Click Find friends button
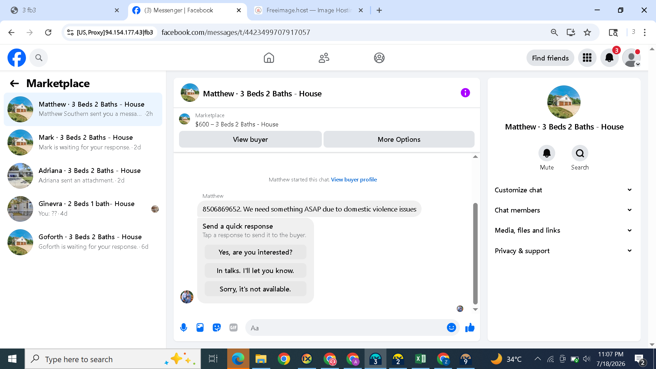Screen dimensions: 656x369 tap(550, 58)
